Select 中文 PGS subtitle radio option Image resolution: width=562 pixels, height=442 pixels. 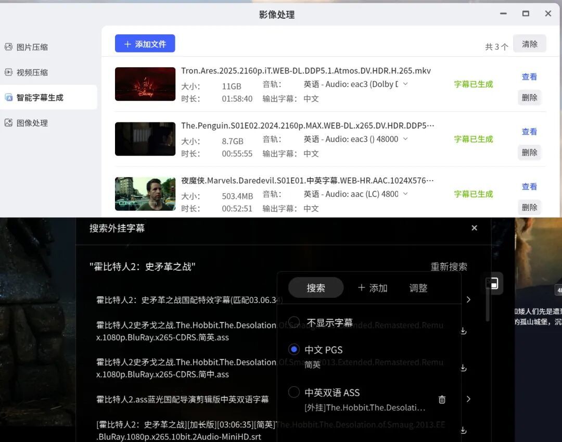[x=294, y=349]
